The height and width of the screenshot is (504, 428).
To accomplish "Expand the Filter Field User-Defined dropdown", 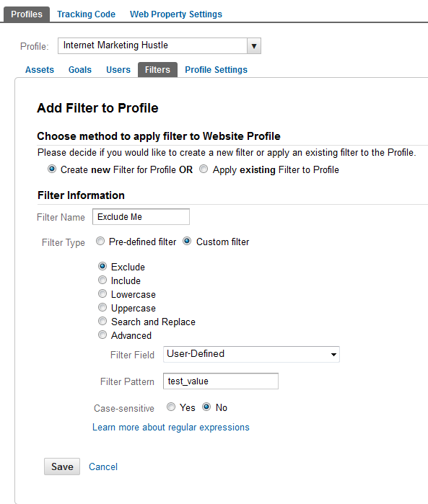I will click(251, 354).
